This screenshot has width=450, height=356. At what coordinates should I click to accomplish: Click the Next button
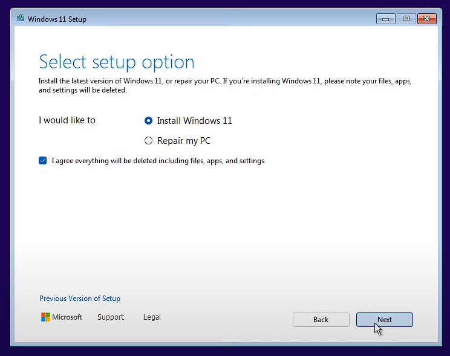pyautogui.click(x=384, y=320)
